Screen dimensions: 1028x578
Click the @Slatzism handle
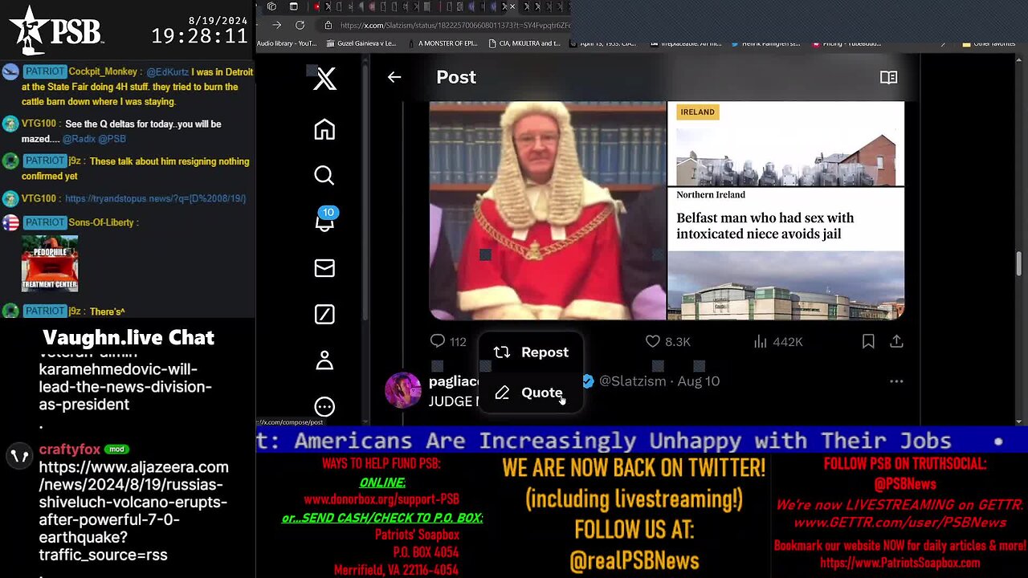coord(632,381)
